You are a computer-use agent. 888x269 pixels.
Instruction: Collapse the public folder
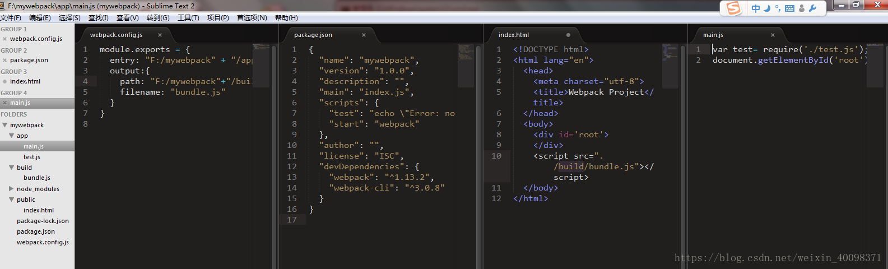[x=12, y=200]
